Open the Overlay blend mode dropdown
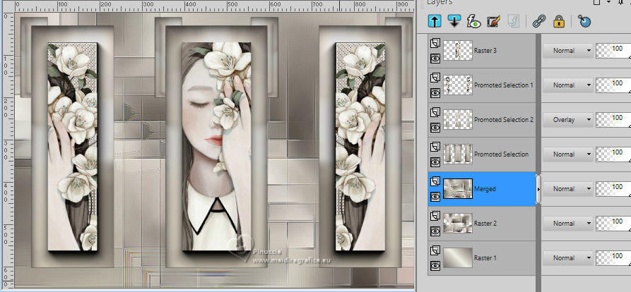 568,120
